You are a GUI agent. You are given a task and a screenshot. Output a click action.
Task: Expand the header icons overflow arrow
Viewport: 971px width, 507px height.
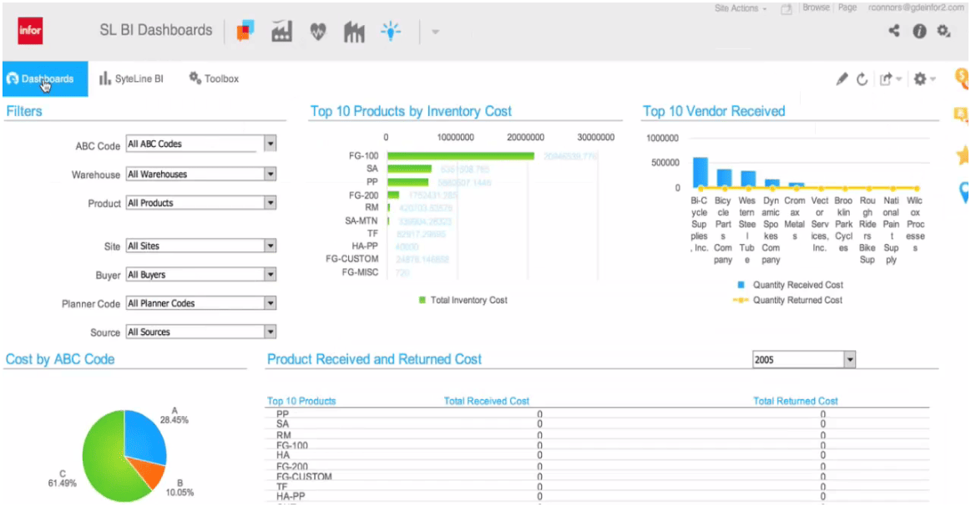(435, 32)
